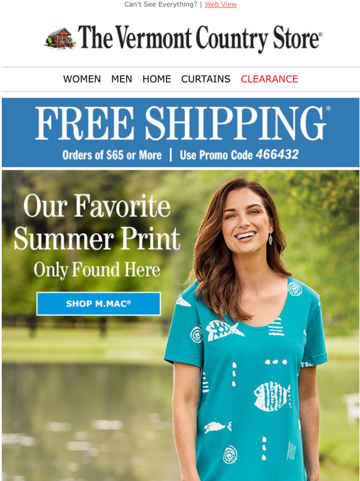Click the fish print near the neckline
This screenshot has width=360, height=481.
[x=224, y=330]
